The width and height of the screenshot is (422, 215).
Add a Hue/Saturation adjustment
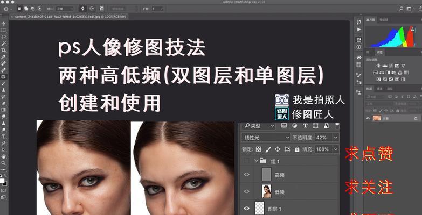click(376, 73)
